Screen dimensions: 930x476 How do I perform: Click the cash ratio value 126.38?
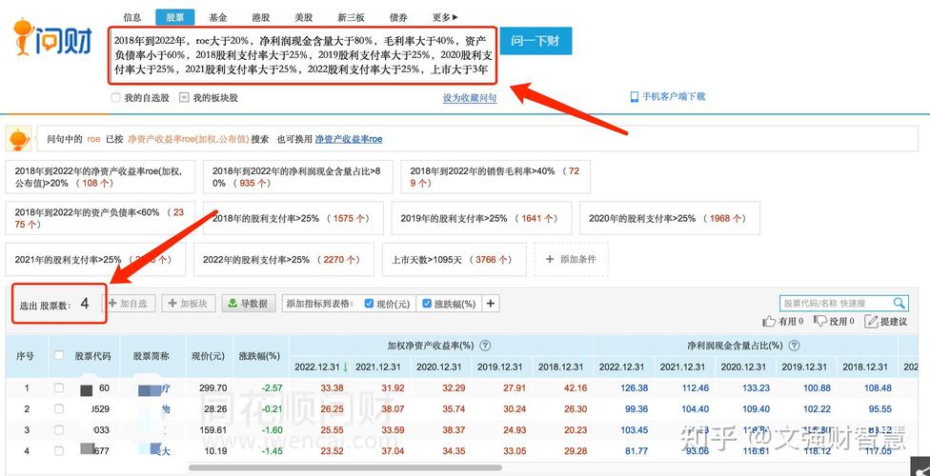(635, 387)
